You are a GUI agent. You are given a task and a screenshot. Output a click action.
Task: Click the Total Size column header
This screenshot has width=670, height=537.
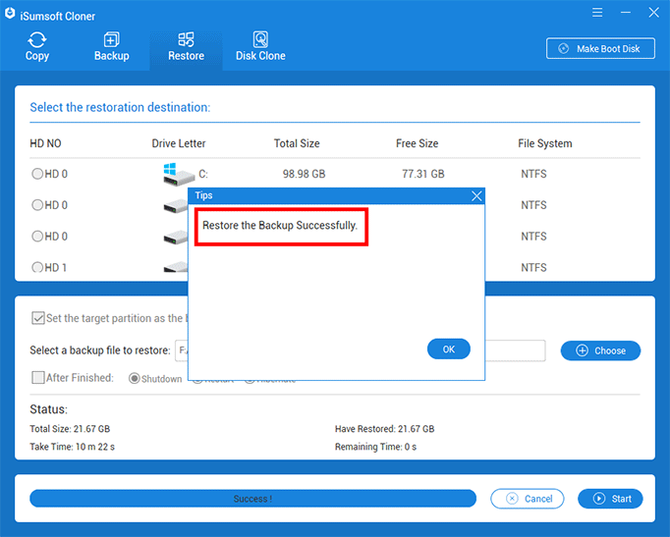click(297, 143)
